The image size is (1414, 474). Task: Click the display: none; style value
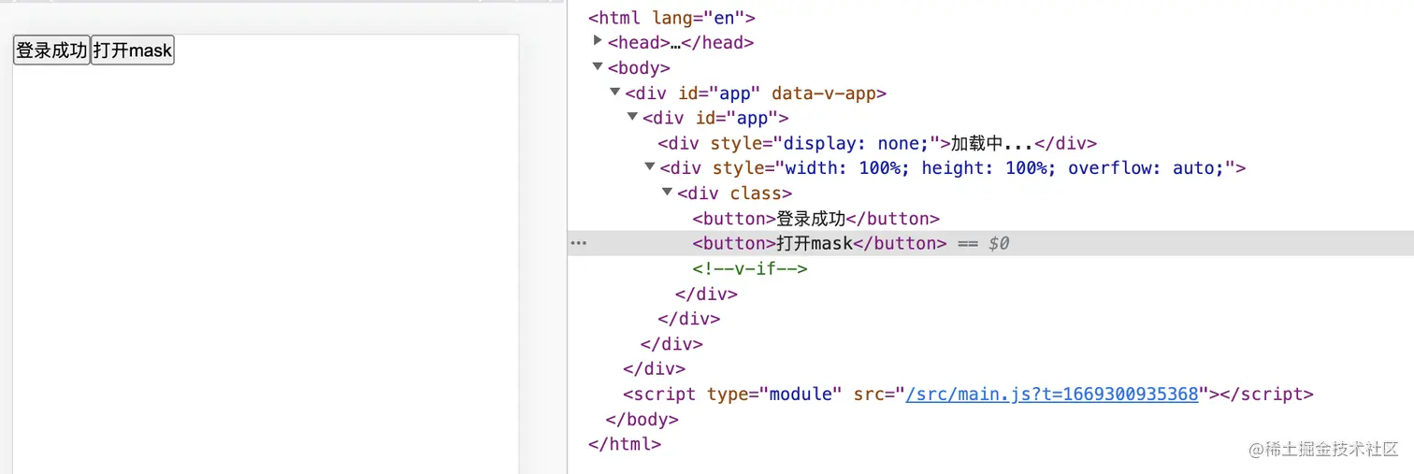(855, 143)
